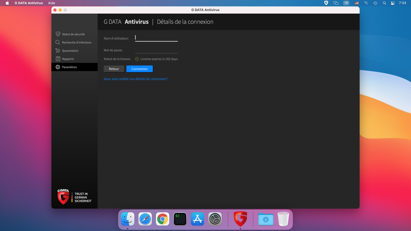411x231 pixels.
Task: Click the Rapports clipboard icon
Action: point(58,59)
